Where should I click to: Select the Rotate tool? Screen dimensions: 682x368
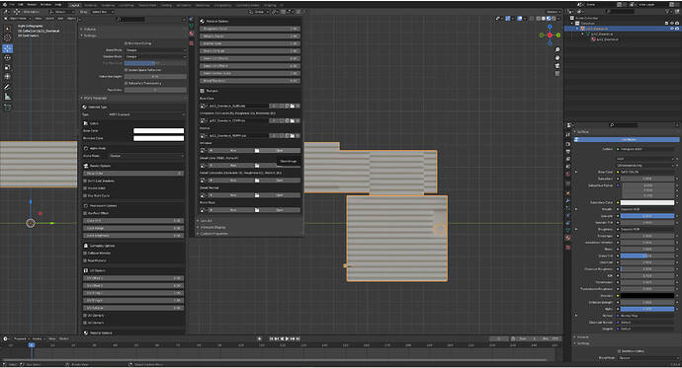tap(7, 58)
